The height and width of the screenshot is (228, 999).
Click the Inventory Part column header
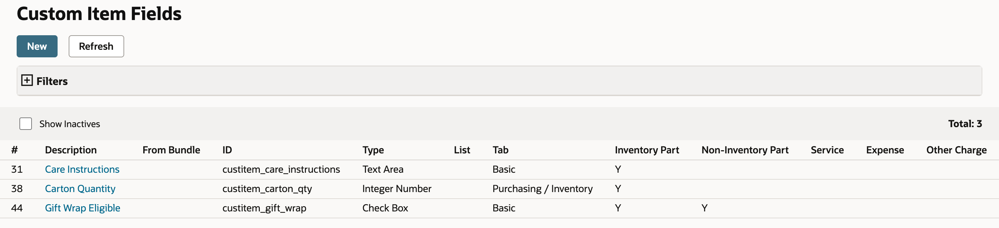point(647,150)
